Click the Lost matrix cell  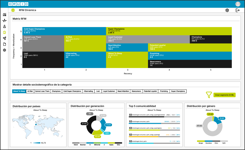pyautogui.click(x=43, y=60)
